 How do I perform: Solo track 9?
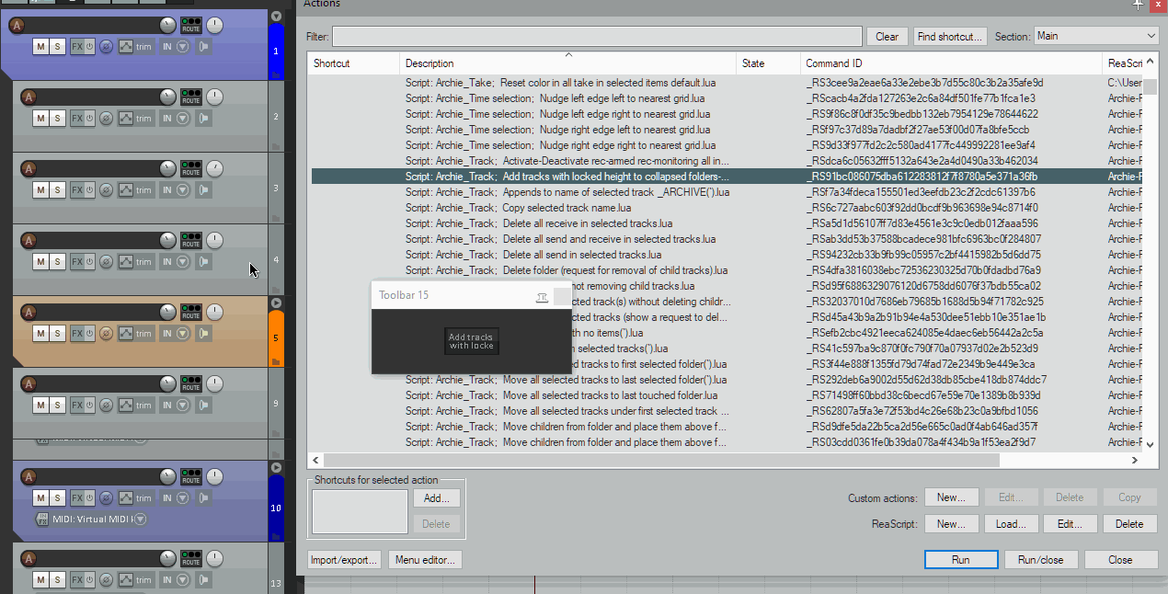[x=57, y=405]
